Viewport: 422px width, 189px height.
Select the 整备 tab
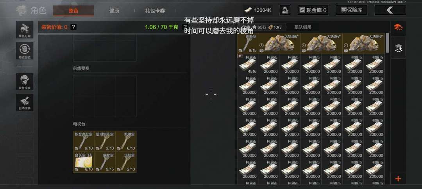coord(73,11)
